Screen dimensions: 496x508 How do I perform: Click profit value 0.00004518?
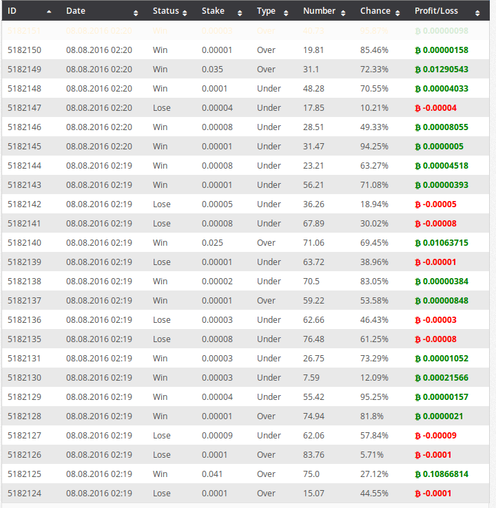tap(446, 166)
